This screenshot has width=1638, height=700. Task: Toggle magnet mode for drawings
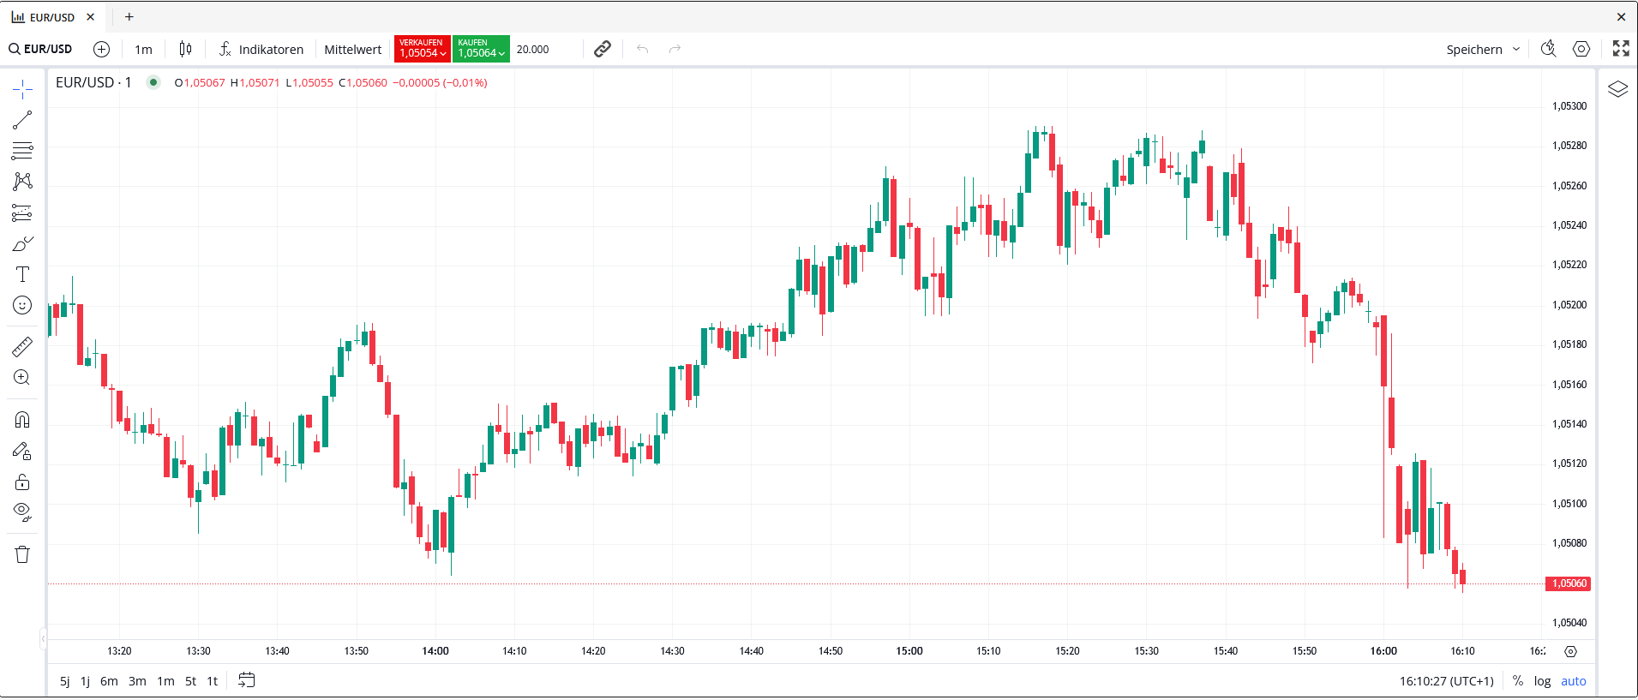point(22,420)
